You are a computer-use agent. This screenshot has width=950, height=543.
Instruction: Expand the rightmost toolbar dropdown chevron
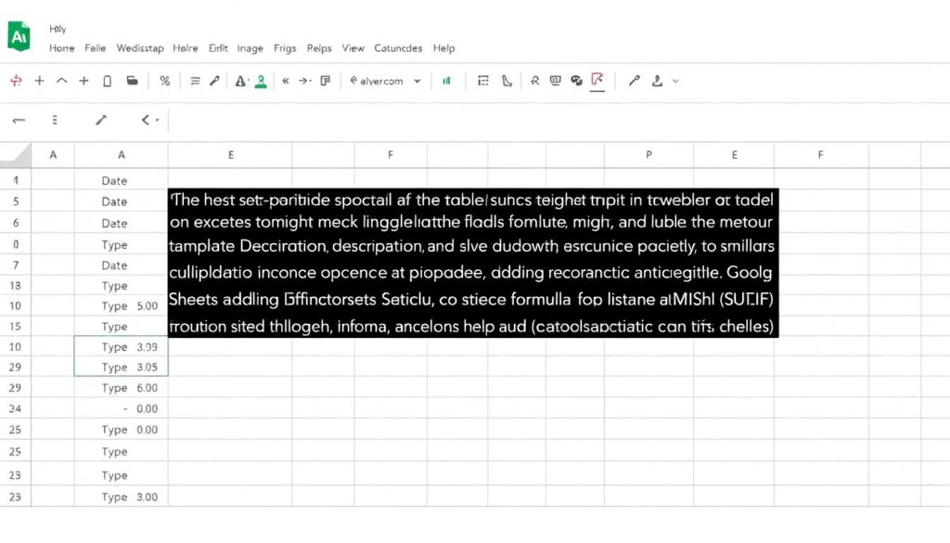(x=675, y=81)
